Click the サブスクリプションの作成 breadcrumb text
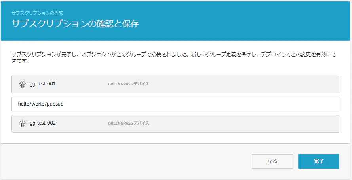352x180 pixels. 37,13
